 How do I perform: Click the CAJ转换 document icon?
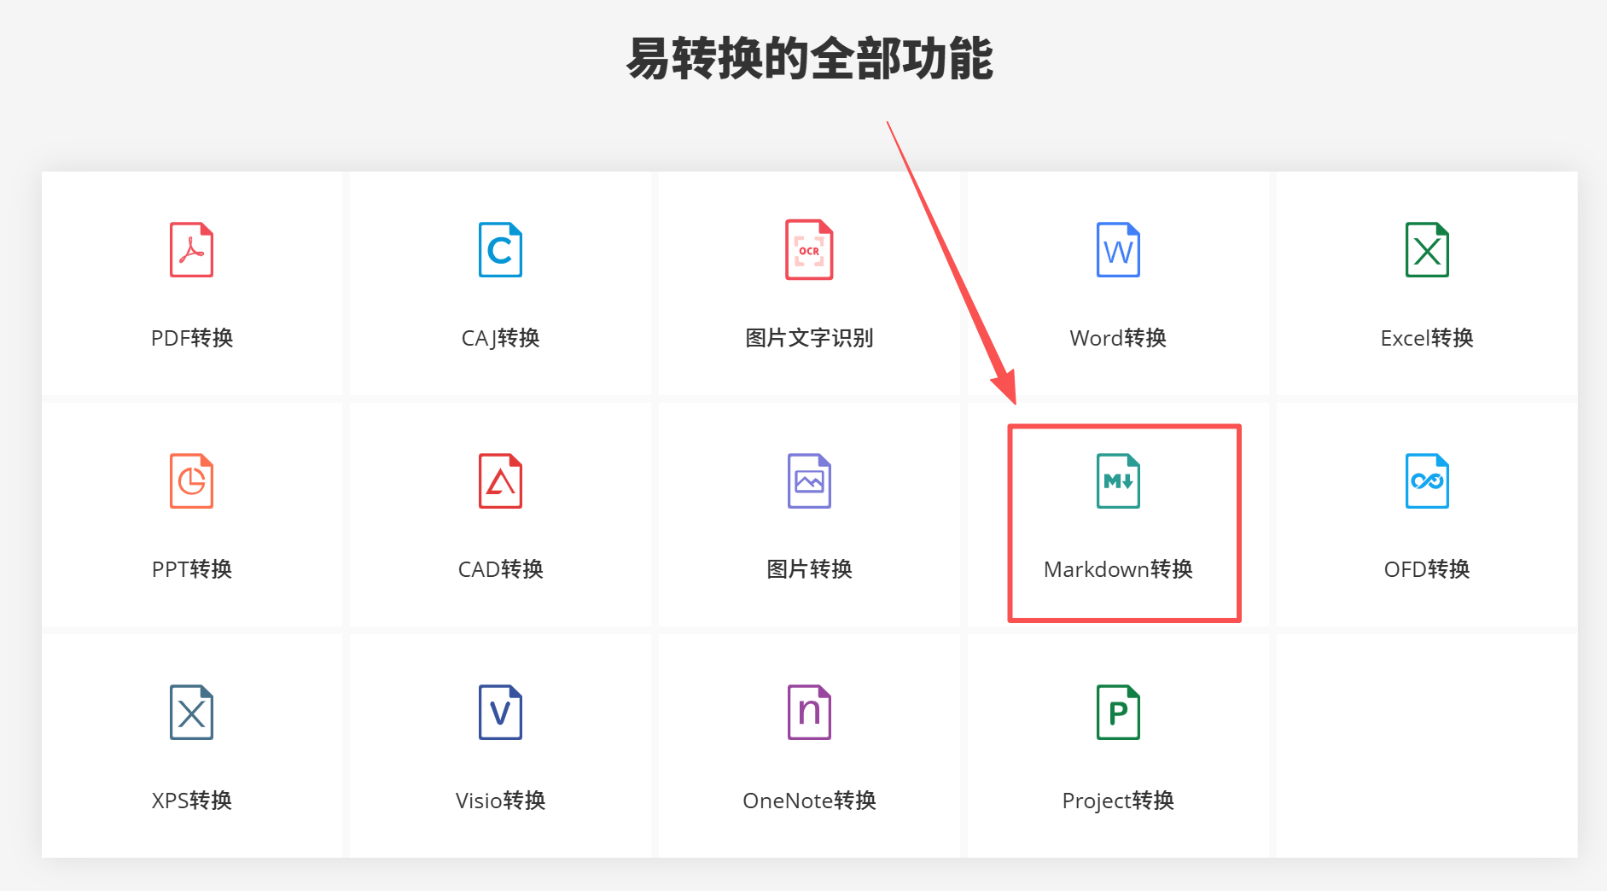[500, 249]
